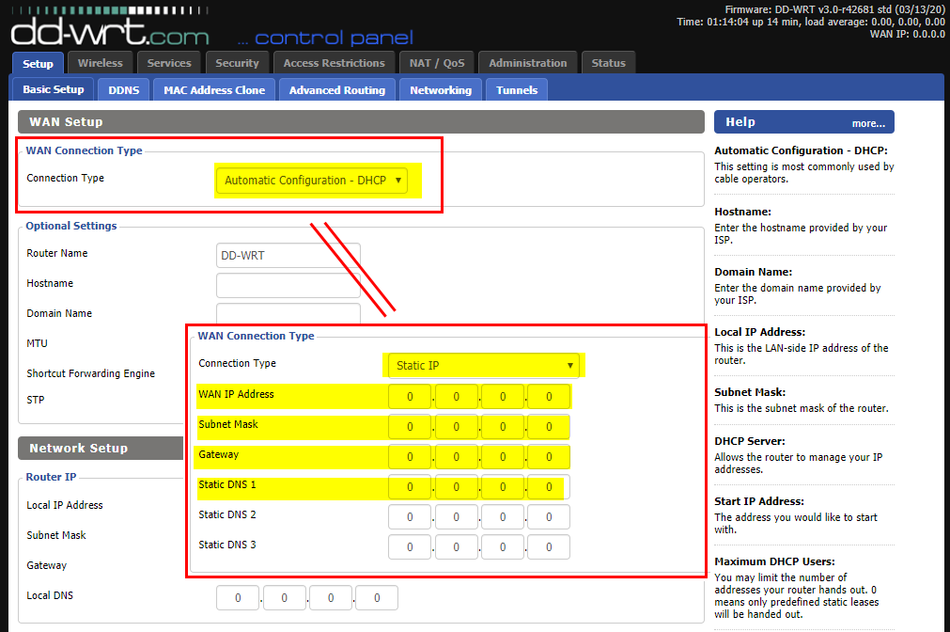
Task: Click first octet of Local DNS
Action: pos(238,598)
